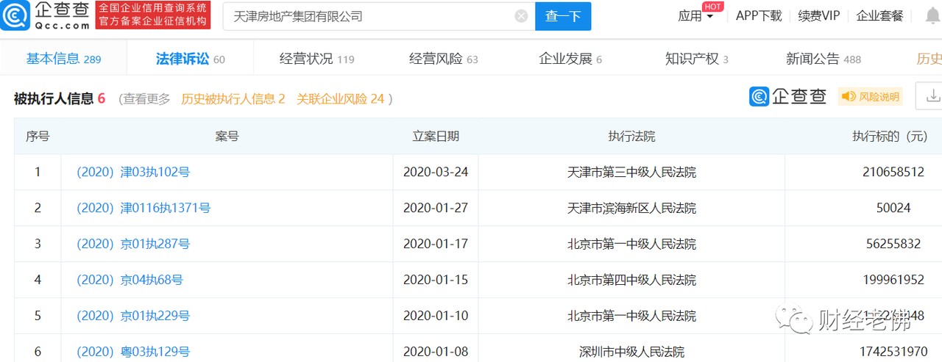Image resolution: width=942 pixels, height=362 pixels.
Task: Click 天津市滨海新区人民法院 cell
Action: coord(631,208)
